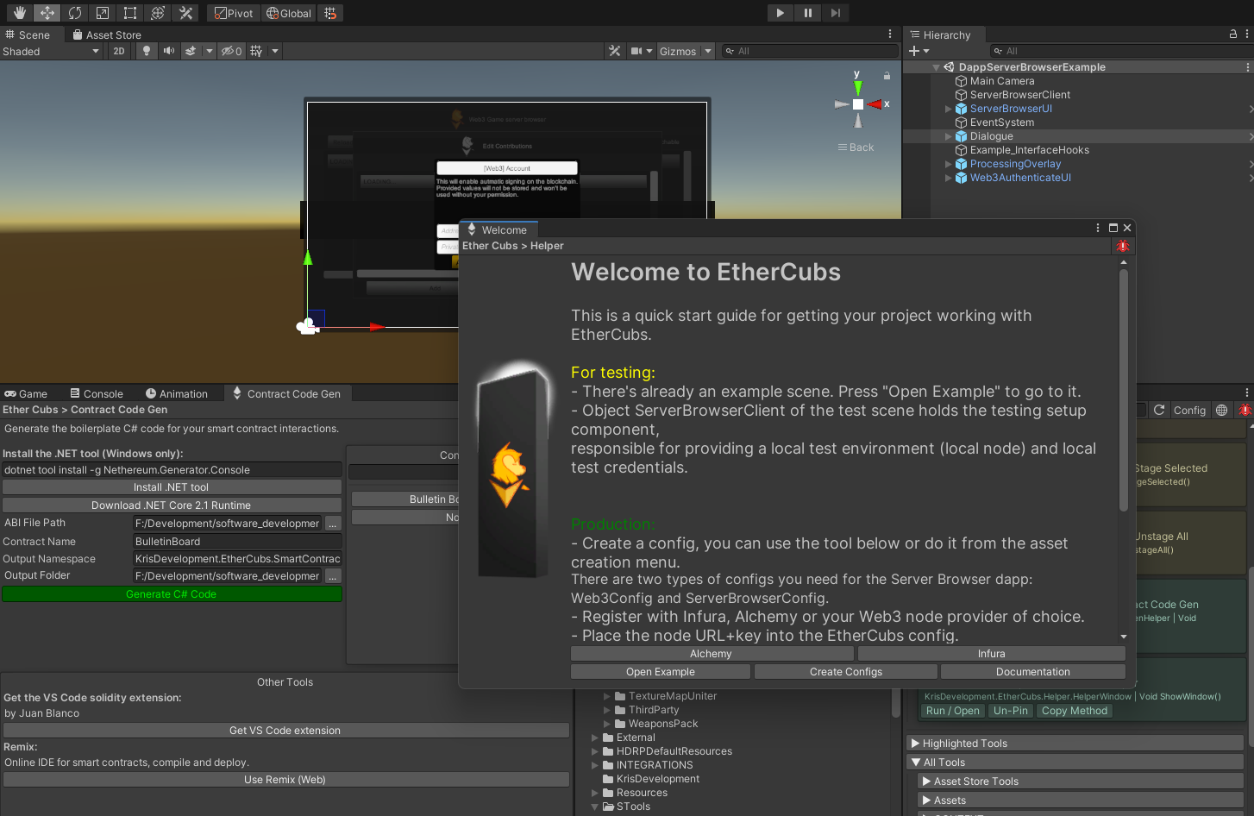Browse for ABI File Path
The image size is (1254, 816).
click(x=333, y=524)
